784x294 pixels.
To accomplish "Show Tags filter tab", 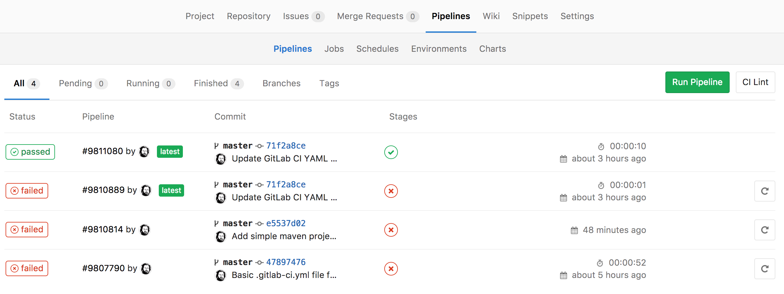I will pyautogui.click(x=329, y=83).
